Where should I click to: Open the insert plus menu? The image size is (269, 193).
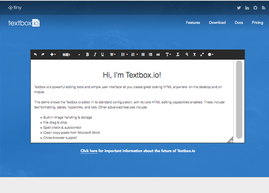(53, 55)
